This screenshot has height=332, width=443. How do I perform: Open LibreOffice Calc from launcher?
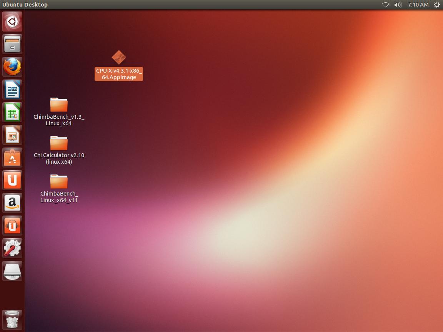tap(12, 112)
